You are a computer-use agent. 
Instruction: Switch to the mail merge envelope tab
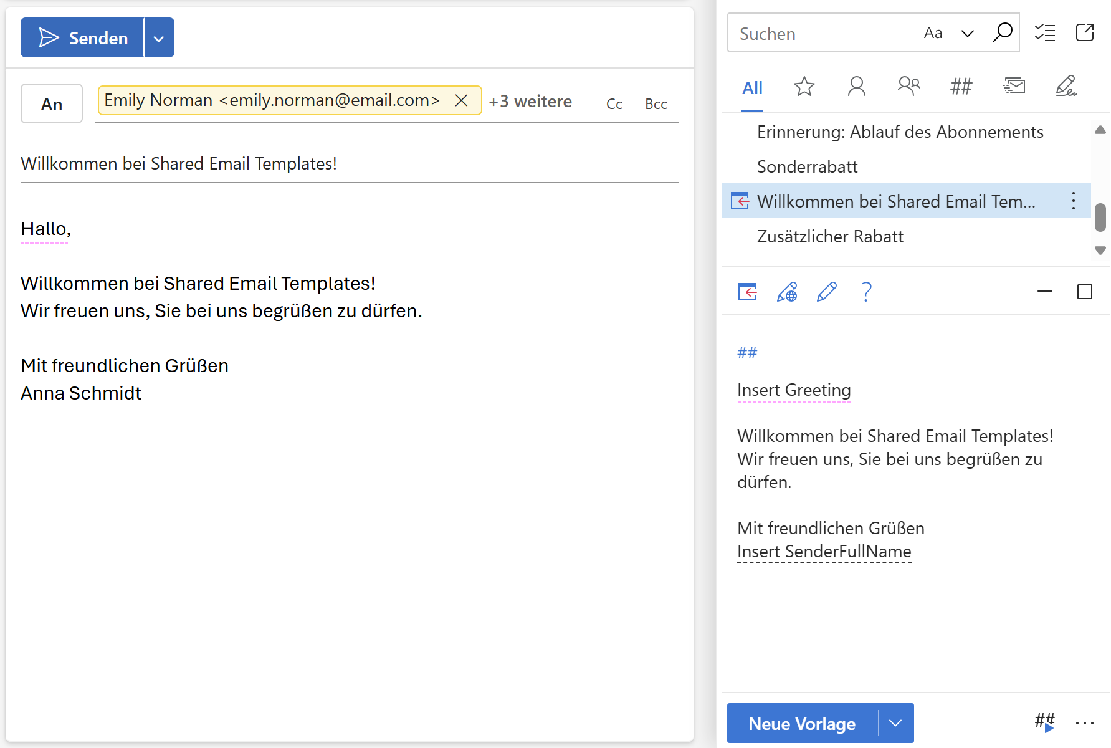tap(1014, 86)
